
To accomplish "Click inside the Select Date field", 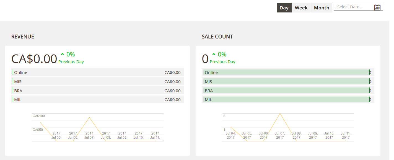I will 353,7.
